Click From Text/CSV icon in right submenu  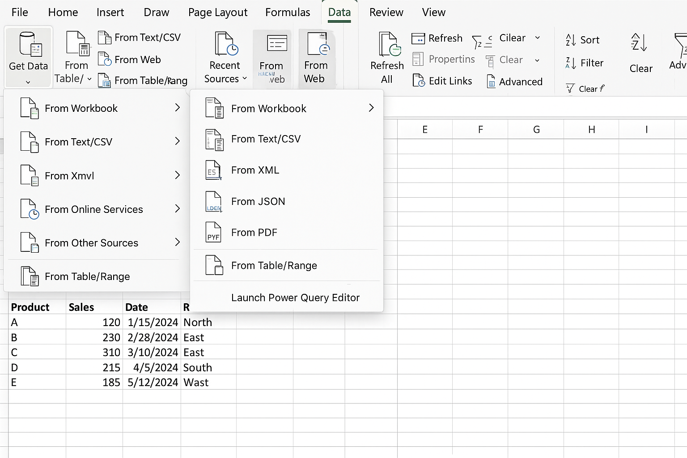[x=214, y=140]
